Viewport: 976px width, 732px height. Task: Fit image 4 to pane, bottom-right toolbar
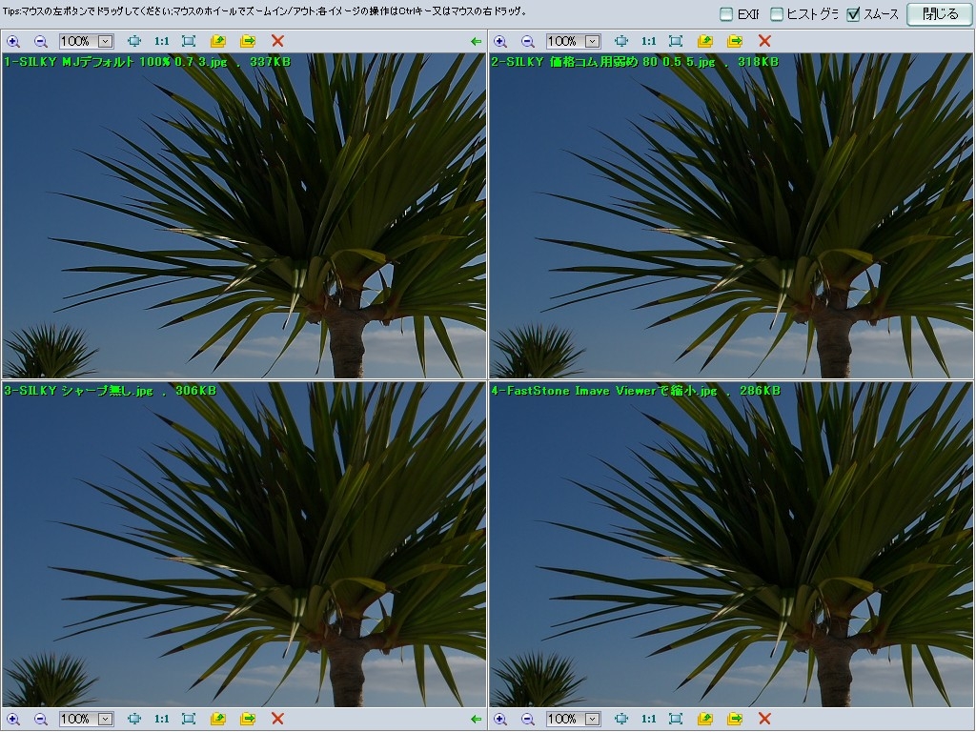point(676,720)
